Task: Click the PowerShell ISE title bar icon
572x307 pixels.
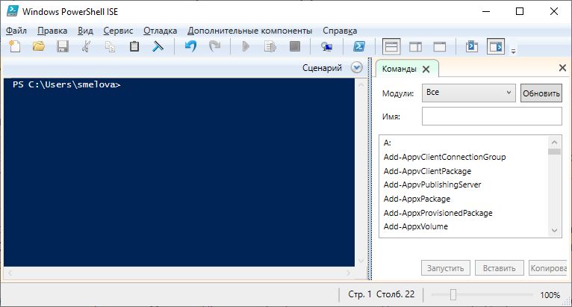Action: (13, 11)
